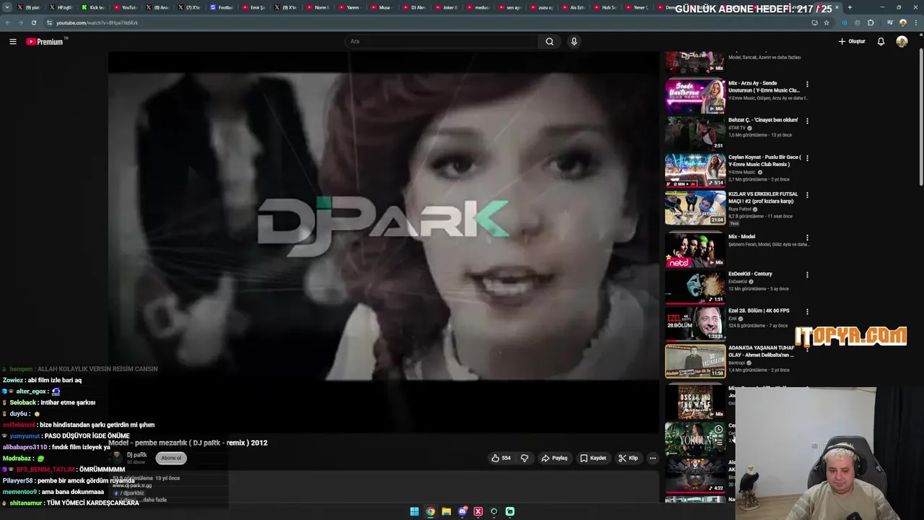924x520 pixels.
Task: Open Windows Start menu
Action: click(x=414, y=511)
